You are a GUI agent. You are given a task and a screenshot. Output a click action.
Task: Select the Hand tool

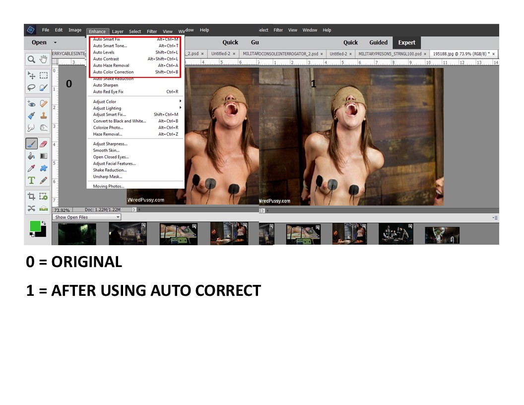(x=43, y=59)
